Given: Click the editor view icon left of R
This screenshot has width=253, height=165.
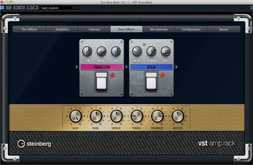Looking at the screenshot, I should 8,7.
